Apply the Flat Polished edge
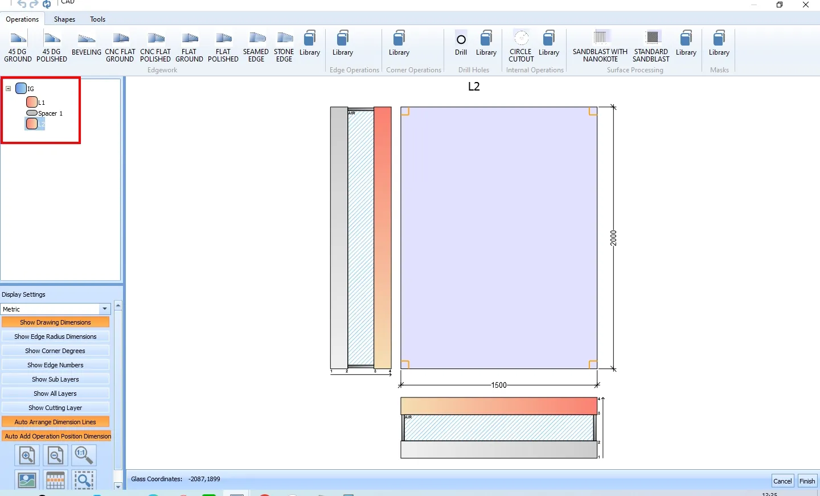 tap(223, 47)
